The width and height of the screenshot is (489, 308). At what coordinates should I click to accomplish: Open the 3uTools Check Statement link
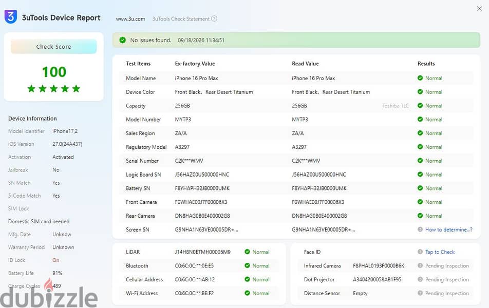click(x=181, y=18)
